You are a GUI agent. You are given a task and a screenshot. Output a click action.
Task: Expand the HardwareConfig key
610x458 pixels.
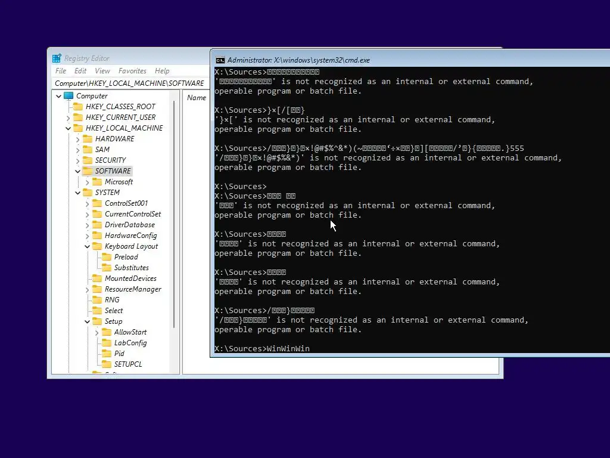[x=87, y=236]
